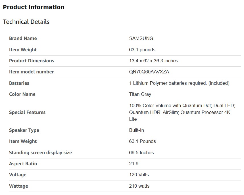Viewport: 244px width, 195px height.
Task: Click the Technical Details subheading
Action: pyautogui.click(x=26, y=22)
